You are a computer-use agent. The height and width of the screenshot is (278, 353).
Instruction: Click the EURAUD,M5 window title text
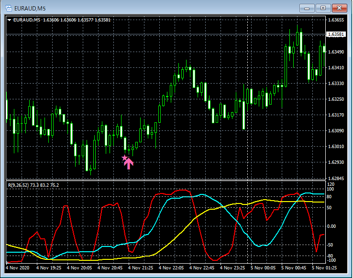coord(30,9)
